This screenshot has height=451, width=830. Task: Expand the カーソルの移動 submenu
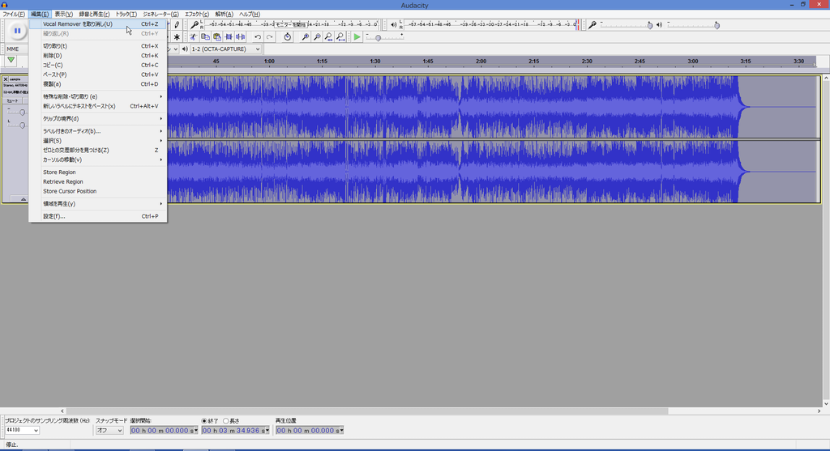pos(98,160)
